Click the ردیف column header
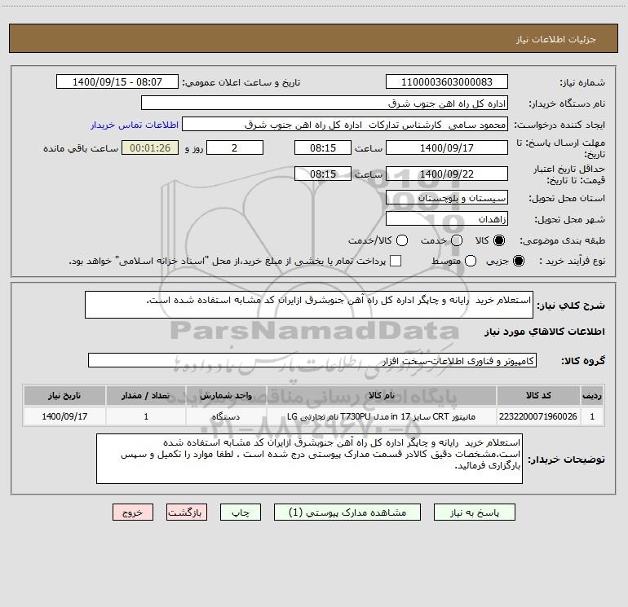The width and height of the screenshot is (628, 607). (592, 395)
